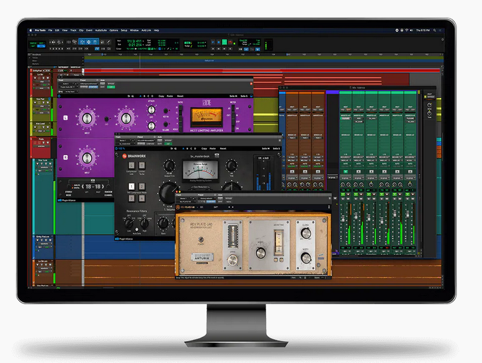
Task: Click the L channel badge on MC77
Action: click(x=66, y=117)
